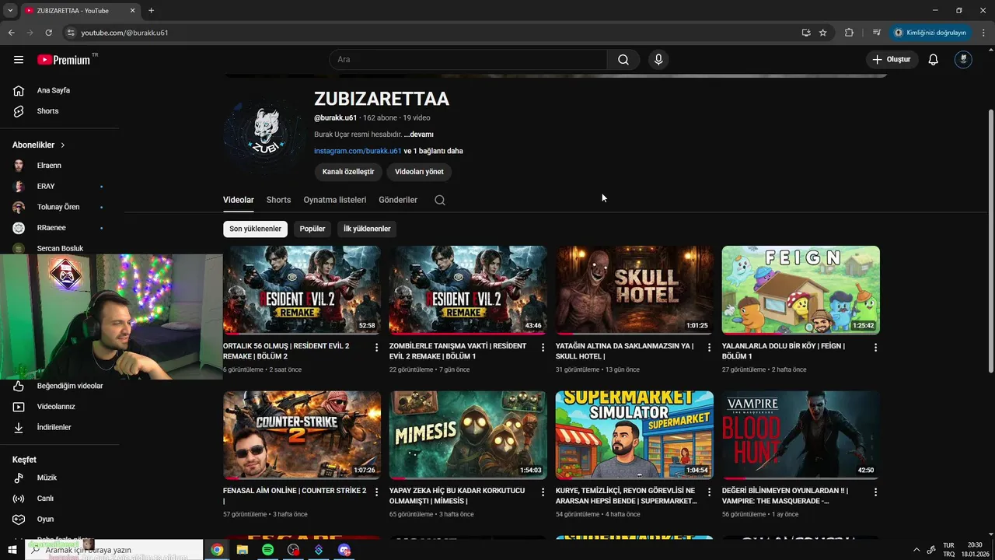Open a new browser tab
Image resolution: width=995 pixels, height=560 pixels.
(x=151, y=11)
